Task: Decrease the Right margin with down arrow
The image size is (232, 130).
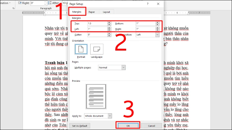Action: coord(157,30)
